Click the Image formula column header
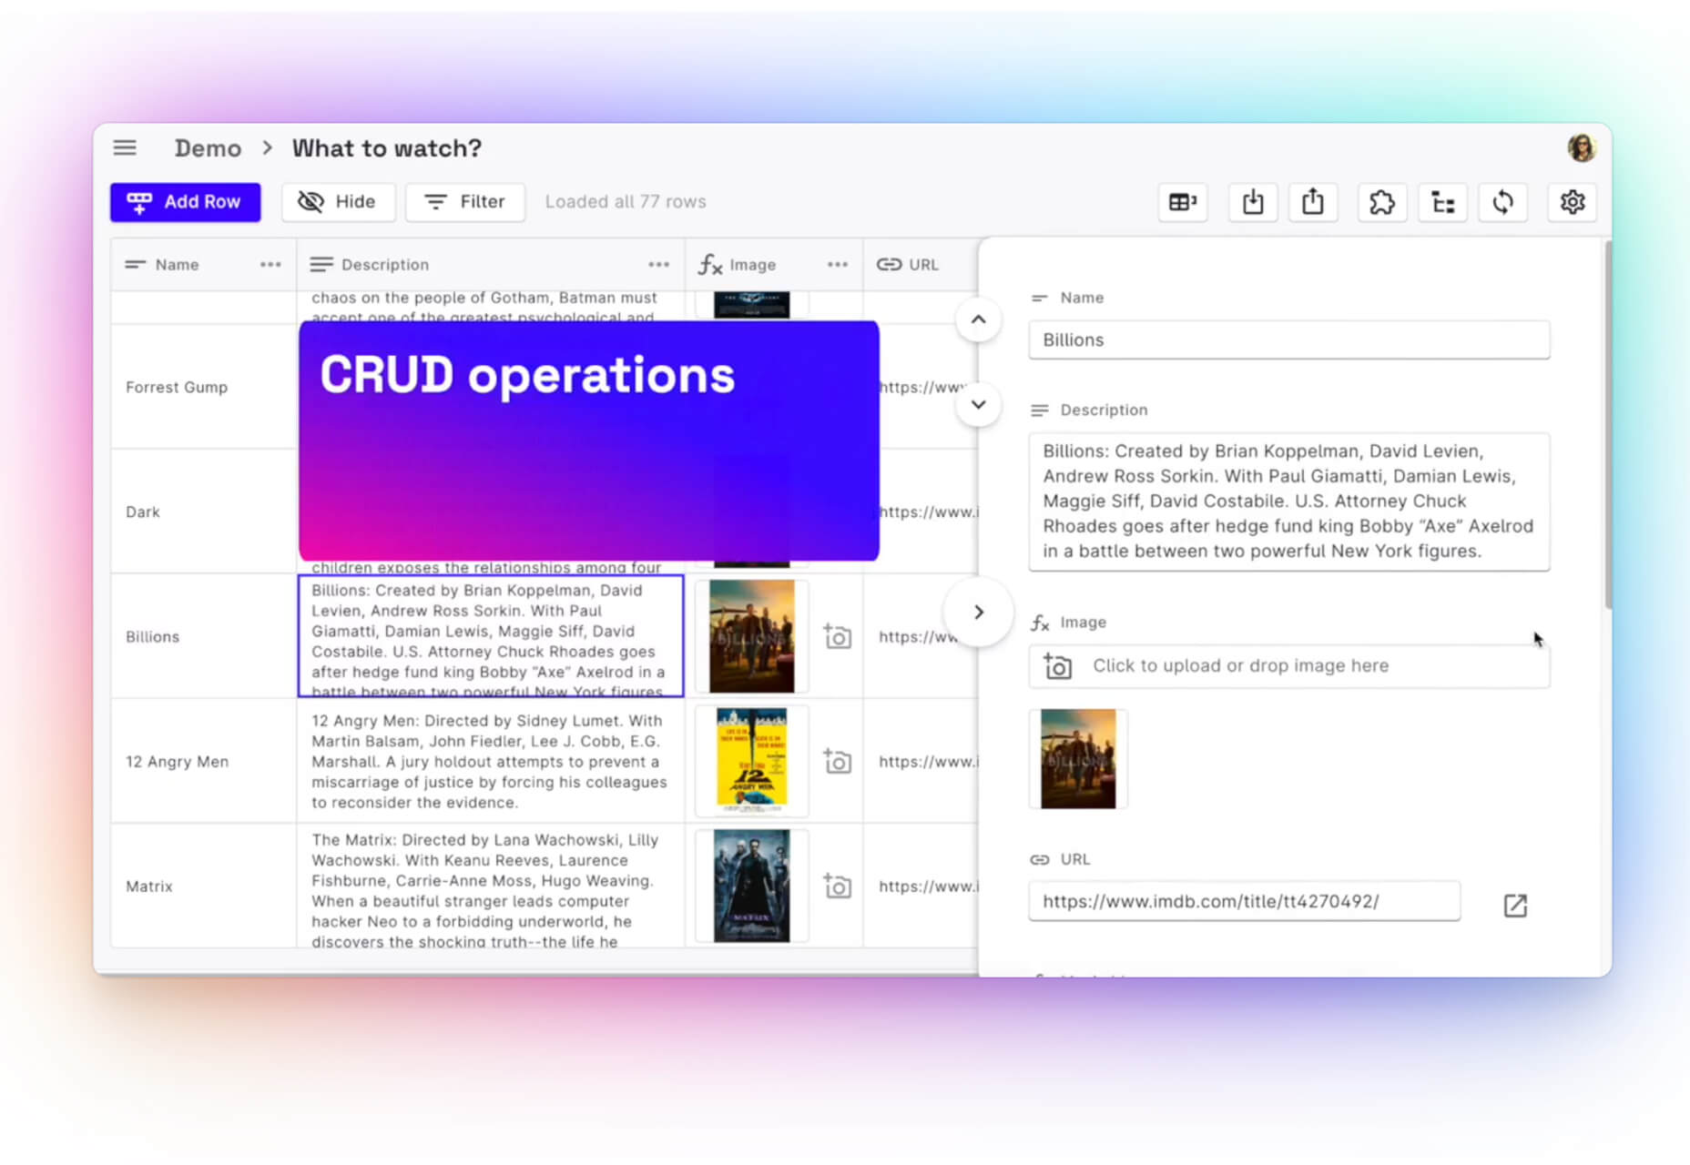 774,265
